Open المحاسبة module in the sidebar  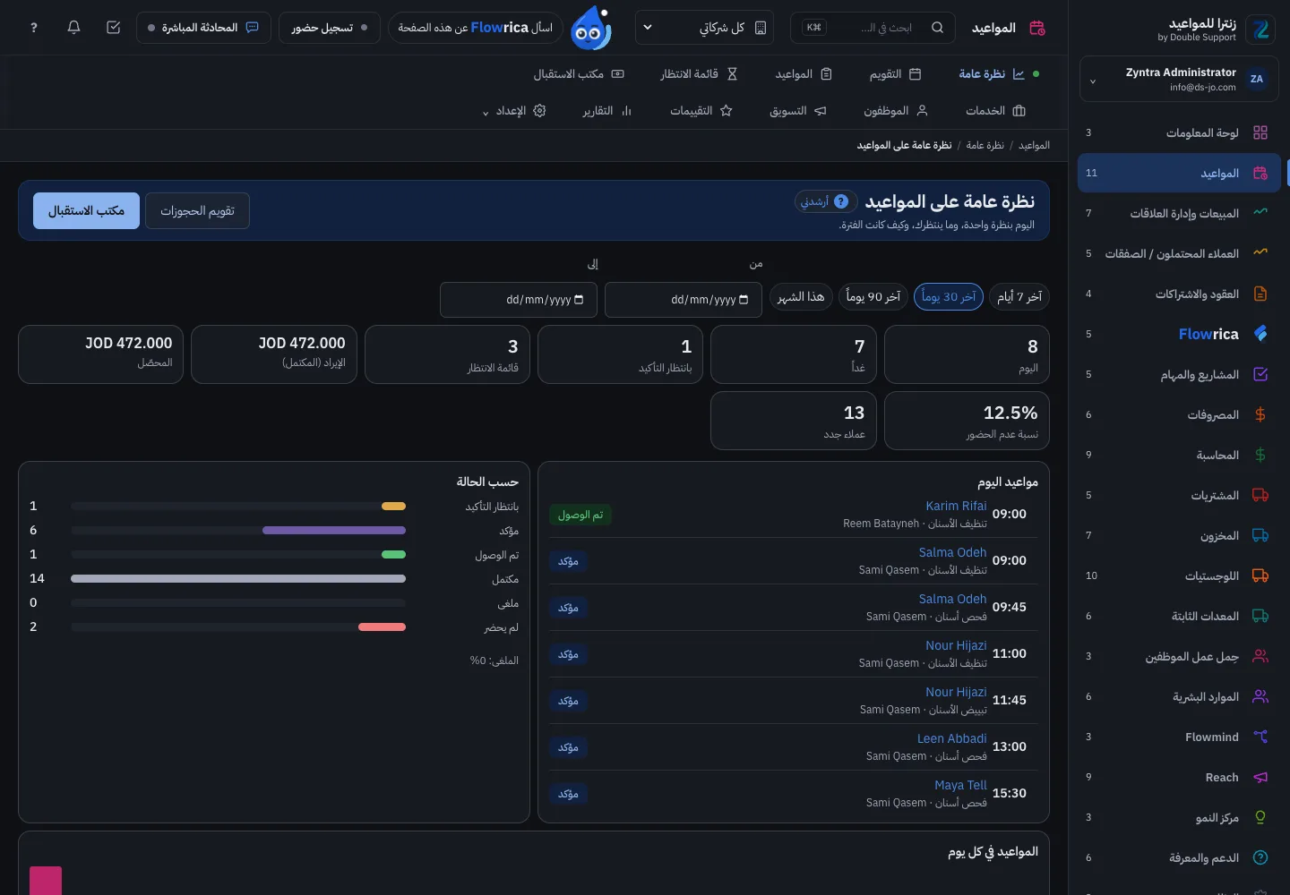click(1178, 455)
